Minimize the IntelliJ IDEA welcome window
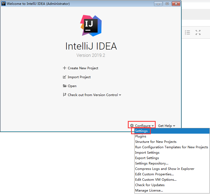Screen dimensions: 210x194 [158, 4]
